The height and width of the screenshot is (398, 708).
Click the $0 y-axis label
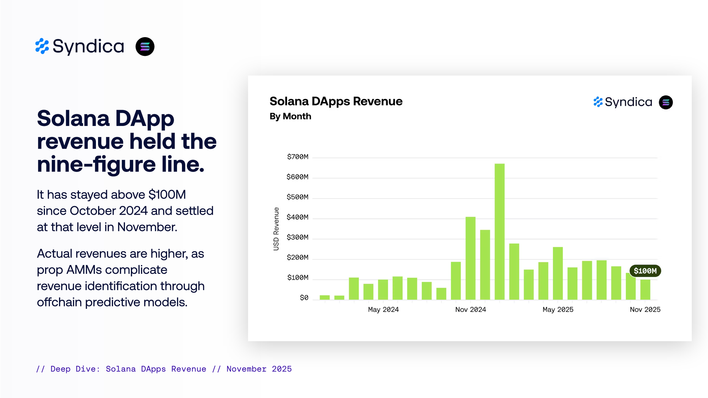click(304, 298)
